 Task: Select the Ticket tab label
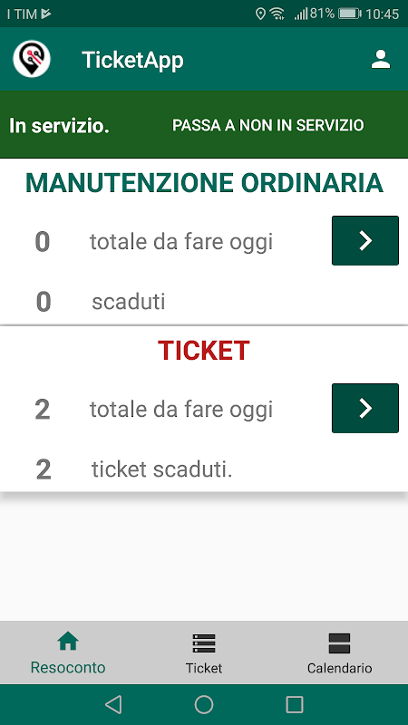tap(204, 668)
